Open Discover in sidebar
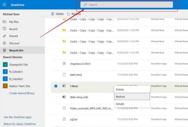 [14, 43]
